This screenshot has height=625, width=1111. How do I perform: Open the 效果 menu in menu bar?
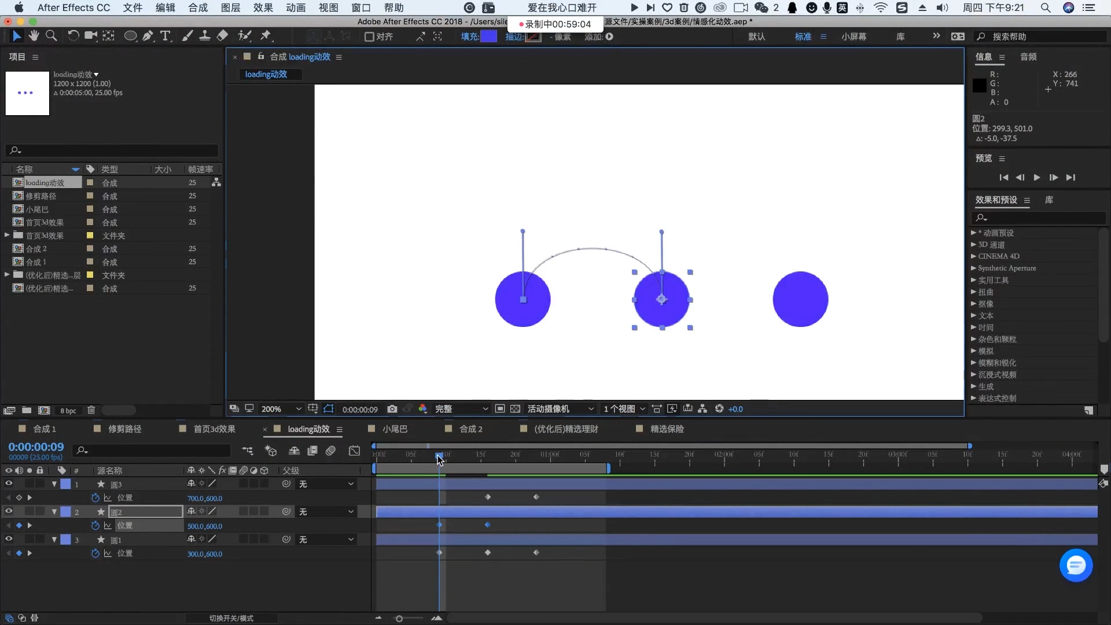click(263, 8)
